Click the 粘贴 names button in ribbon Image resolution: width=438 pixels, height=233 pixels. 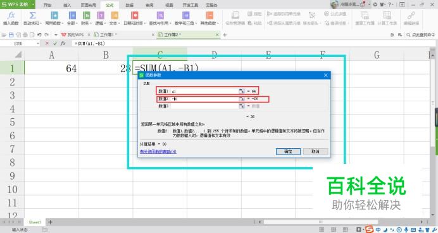tap(254, 23)
